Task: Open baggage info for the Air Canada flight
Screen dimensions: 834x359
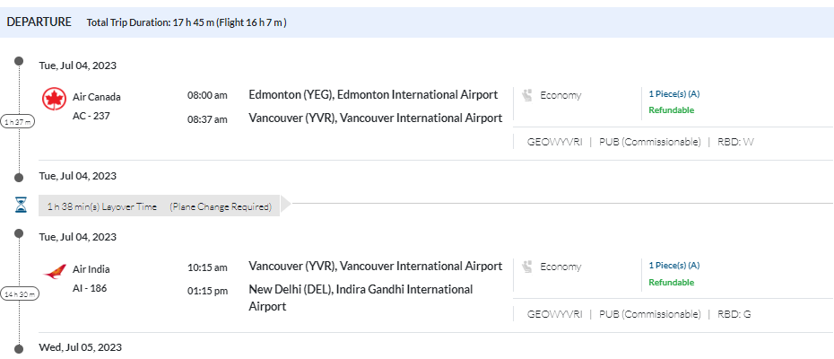Action: click(673, 93)
